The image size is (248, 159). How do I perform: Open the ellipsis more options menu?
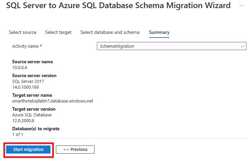point(241,5)
